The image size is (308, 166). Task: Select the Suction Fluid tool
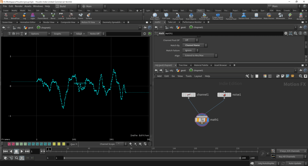coord(244,16)
